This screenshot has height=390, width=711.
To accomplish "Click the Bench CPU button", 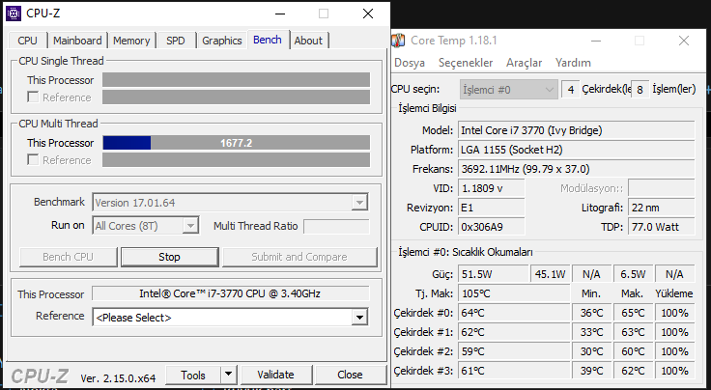I will [68, 257].
